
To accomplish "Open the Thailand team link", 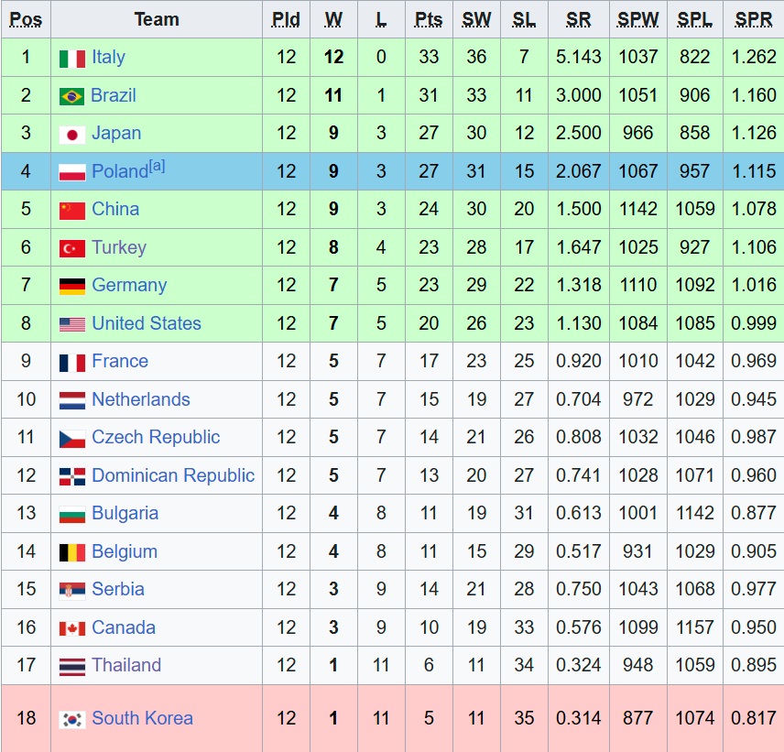I will [x=126, y=665].
